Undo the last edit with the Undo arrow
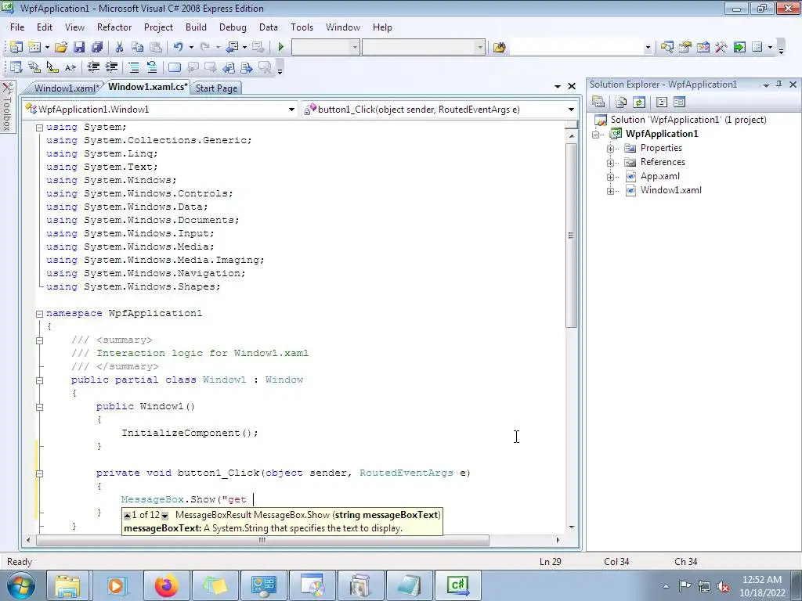The width and height of the screenshot is (802, 601). tap(178, 47)
